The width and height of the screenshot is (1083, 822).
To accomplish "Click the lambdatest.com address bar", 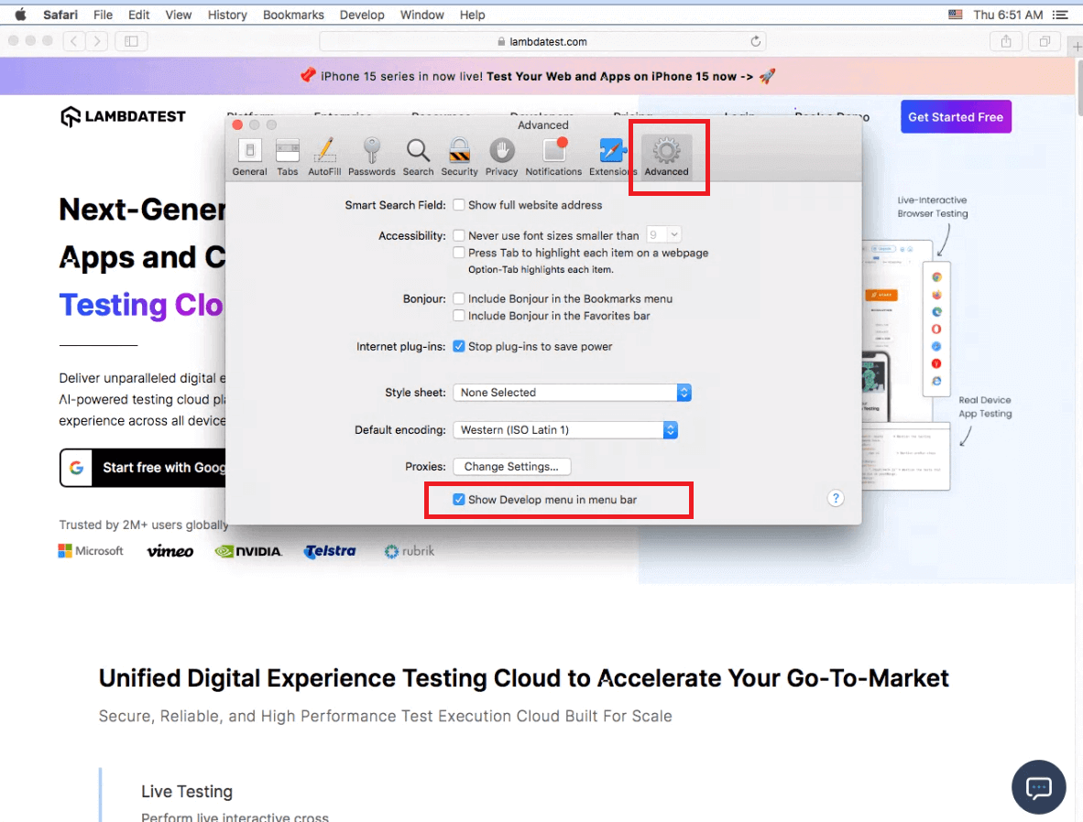I will coord(542,41).
